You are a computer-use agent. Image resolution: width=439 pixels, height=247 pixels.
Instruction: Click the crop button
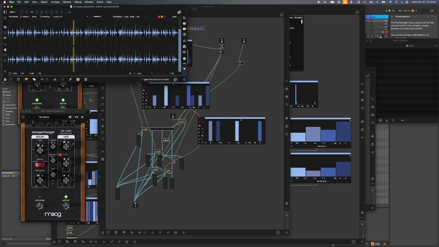pyautogui.click(x=126, y=16)
